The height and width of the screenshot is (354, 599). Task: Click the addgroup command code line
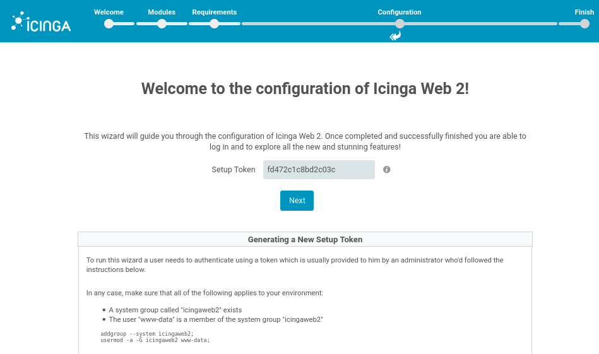(147, 333)
